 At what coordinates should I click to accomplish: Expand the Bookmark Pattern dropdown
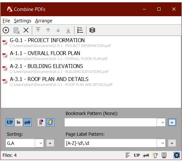coord(161,122)
